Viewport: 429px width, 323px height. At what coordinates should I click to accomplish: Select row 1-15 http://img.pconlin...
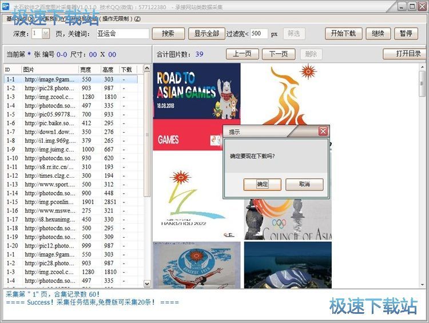[71, 202]
